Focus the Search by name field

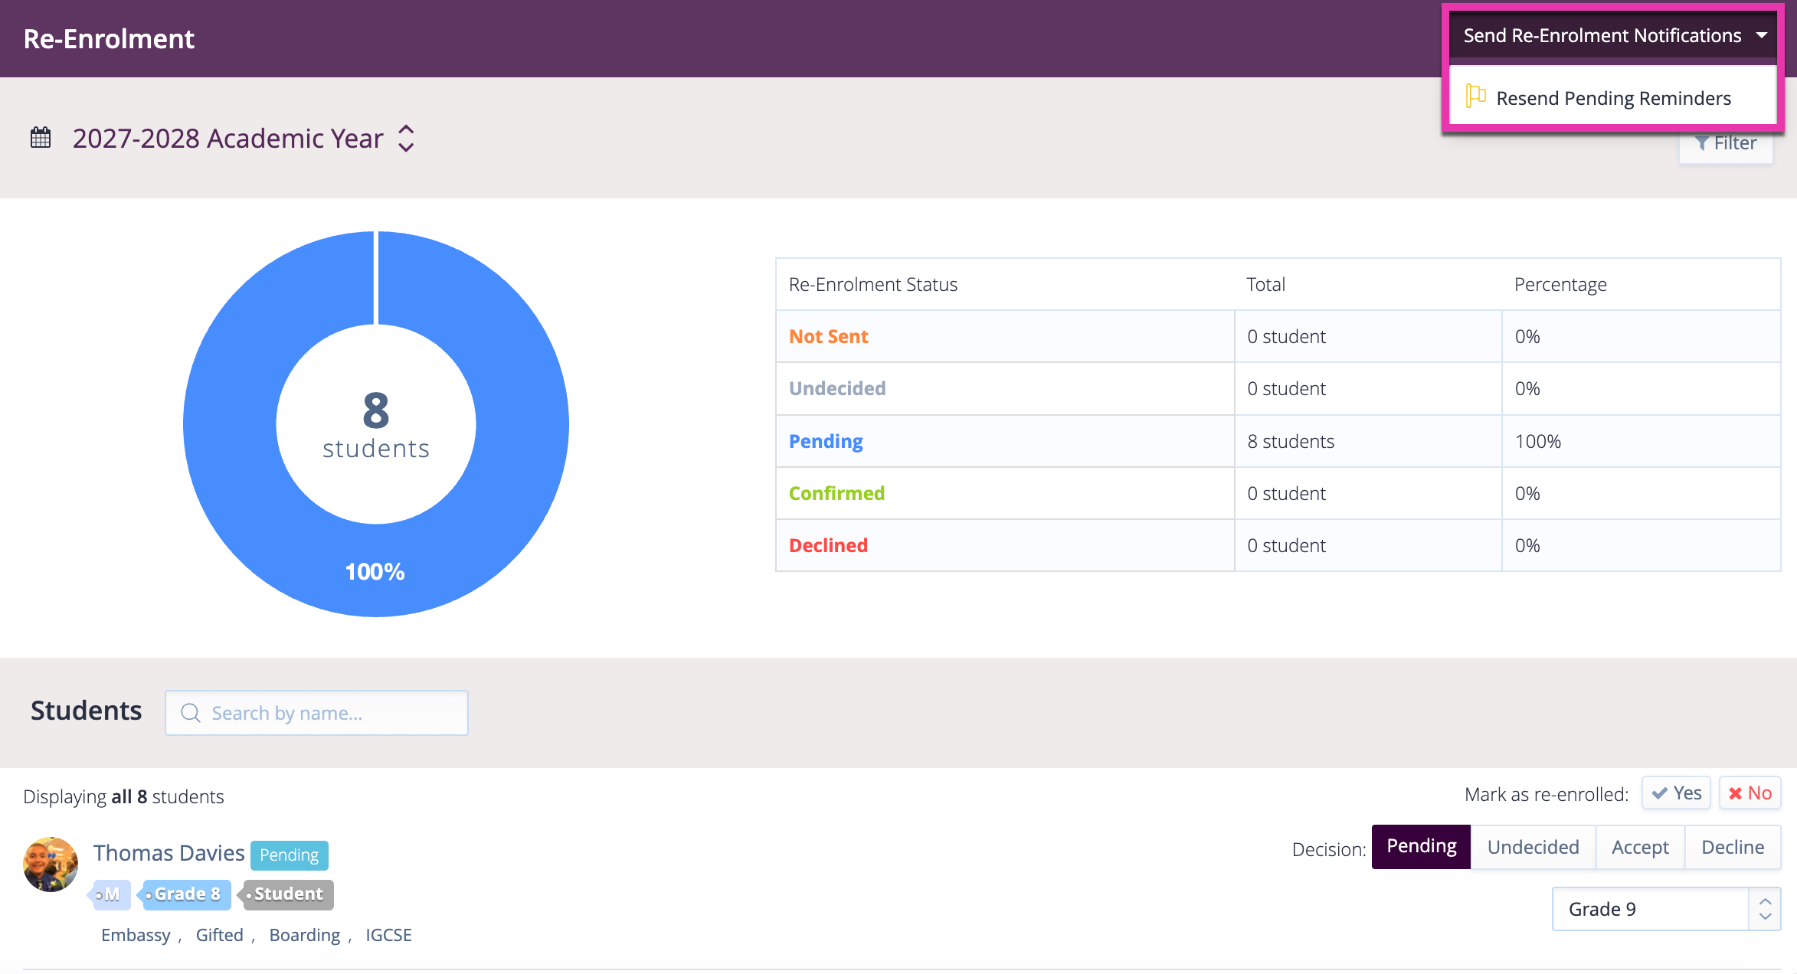[x=316, y=713]
